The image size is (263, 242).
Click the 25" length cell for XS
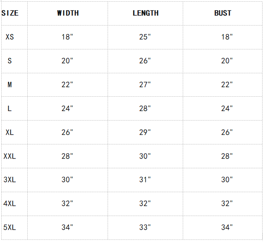click(145, 37)
